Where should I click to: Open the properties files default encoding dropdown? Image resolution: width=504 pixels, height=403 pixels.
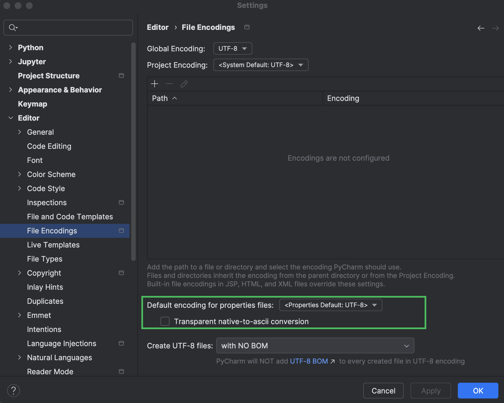pyautogui.click(x=331, y=305)
